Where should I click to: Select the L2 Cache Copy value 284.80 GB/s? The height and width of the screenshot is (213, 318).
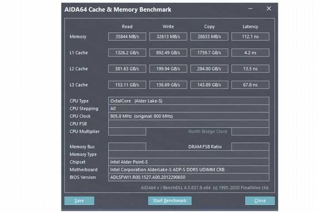(x=209, y=69)
